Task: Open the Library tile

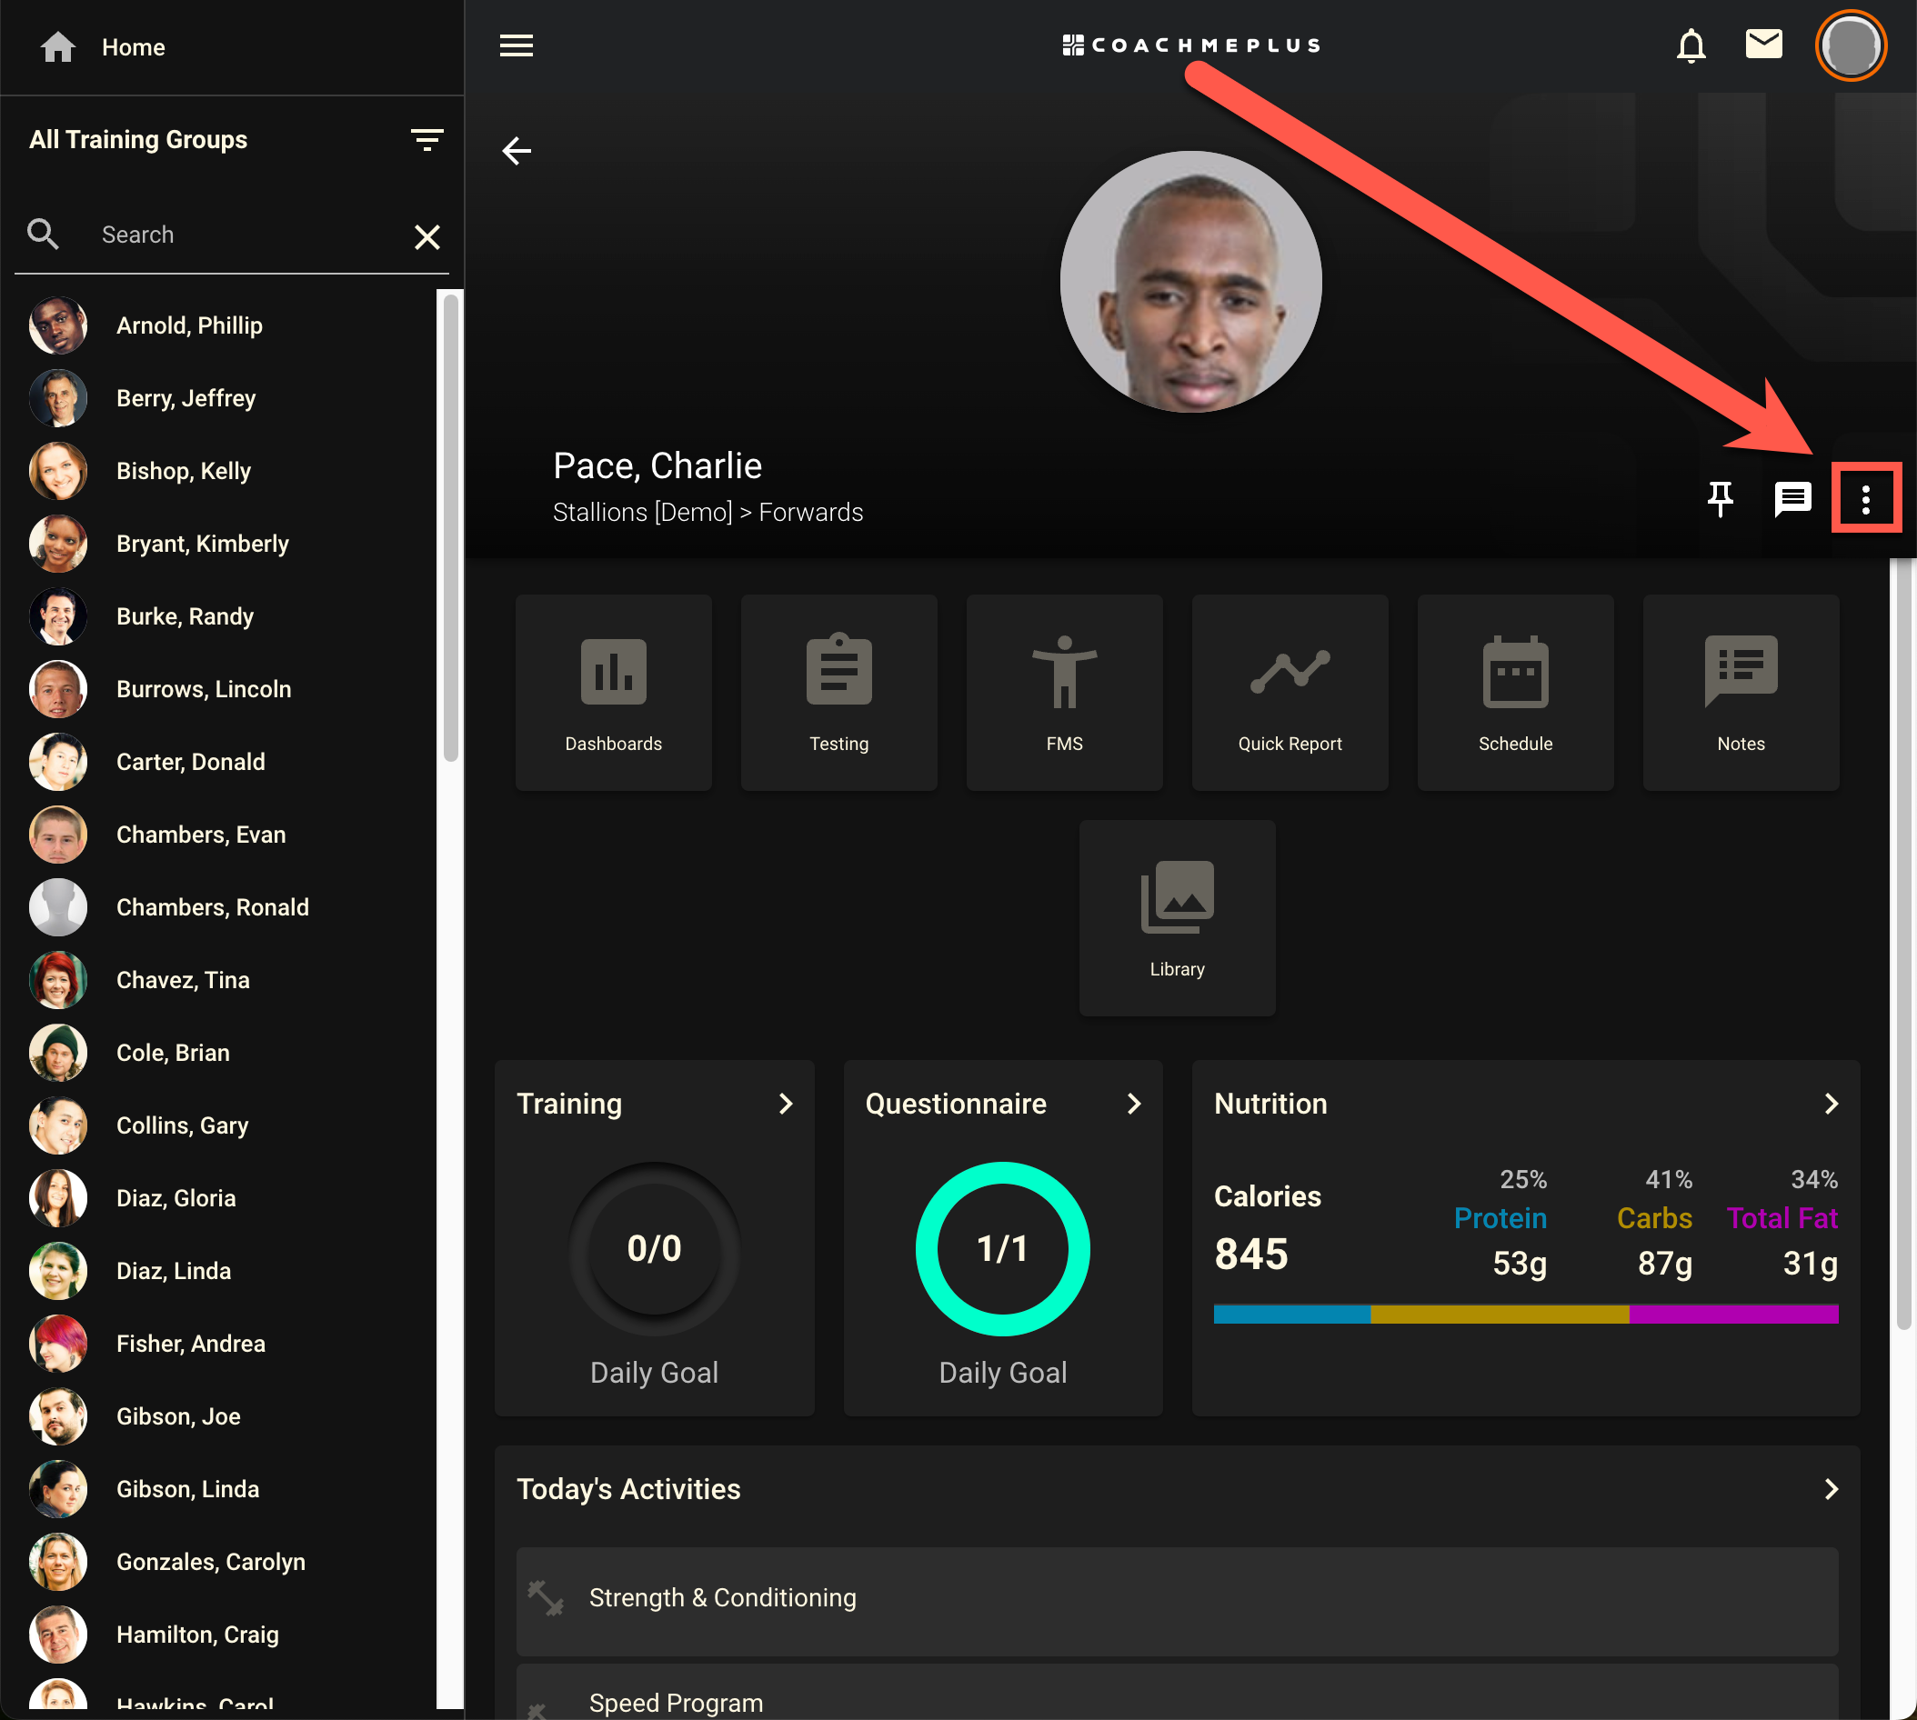Action: click(x=1177, y=916)
